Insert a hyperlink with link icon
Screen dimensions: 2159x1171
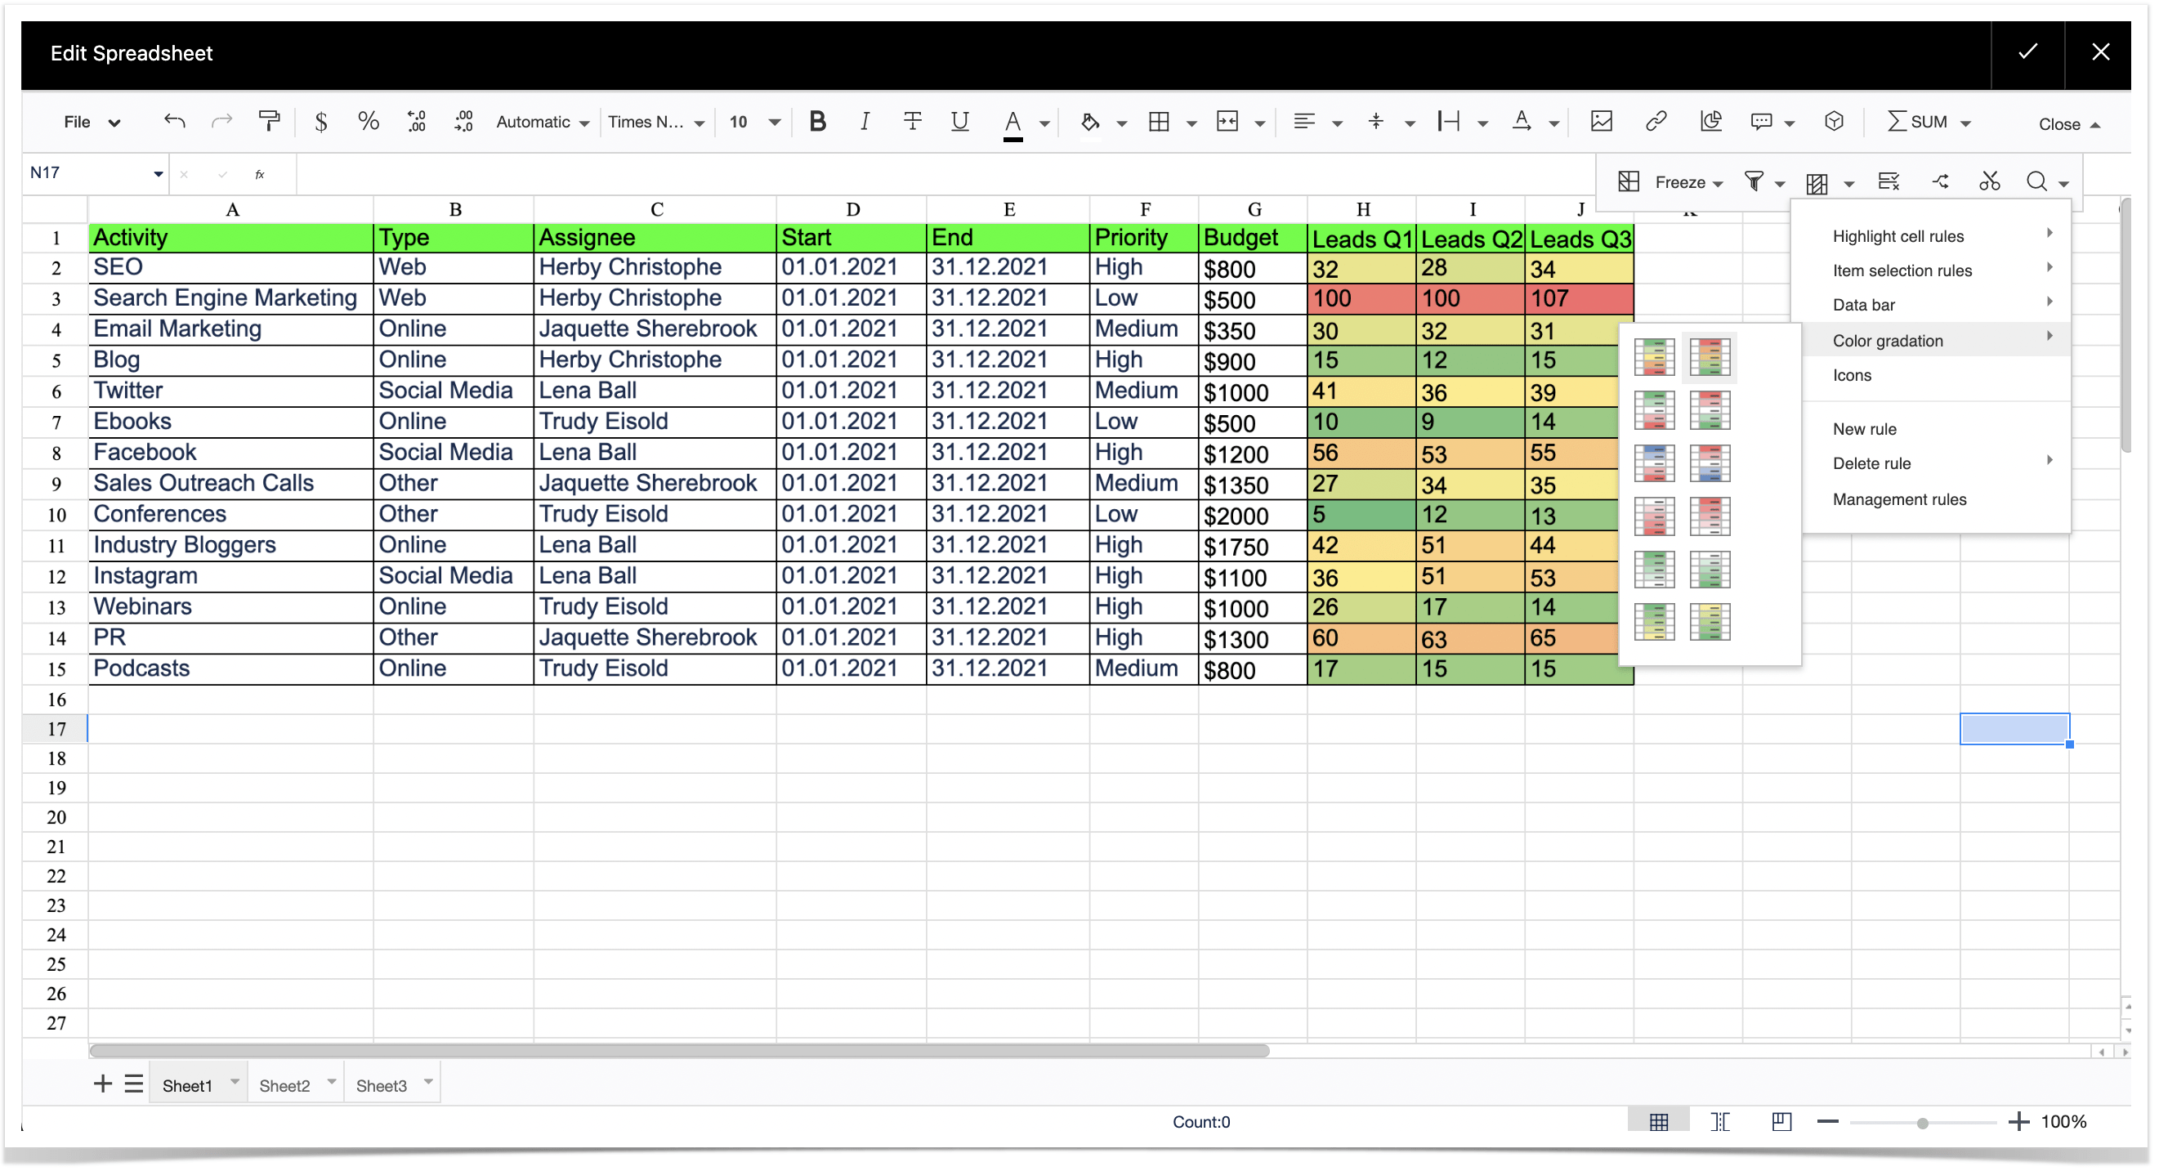(x=1655, y=123)
